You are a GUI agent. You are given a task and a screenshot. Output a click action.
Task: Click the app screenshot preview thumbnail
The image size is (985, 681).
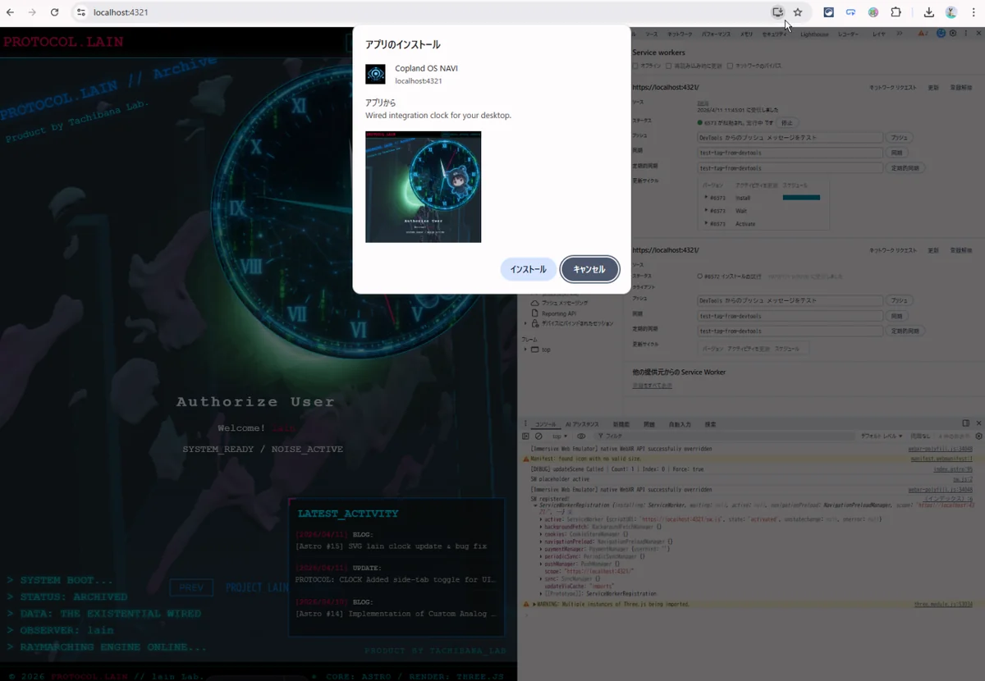click(x=423, y=187)
